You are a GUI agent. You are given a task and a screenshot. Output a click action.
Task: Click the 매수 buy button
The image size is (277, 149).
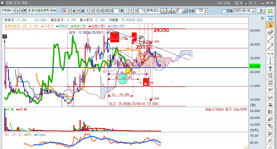[x=262, y=11]
